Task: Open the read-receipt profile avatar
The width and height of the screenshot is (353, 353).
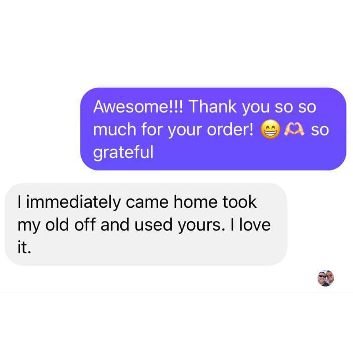Action: pos(326,278)
